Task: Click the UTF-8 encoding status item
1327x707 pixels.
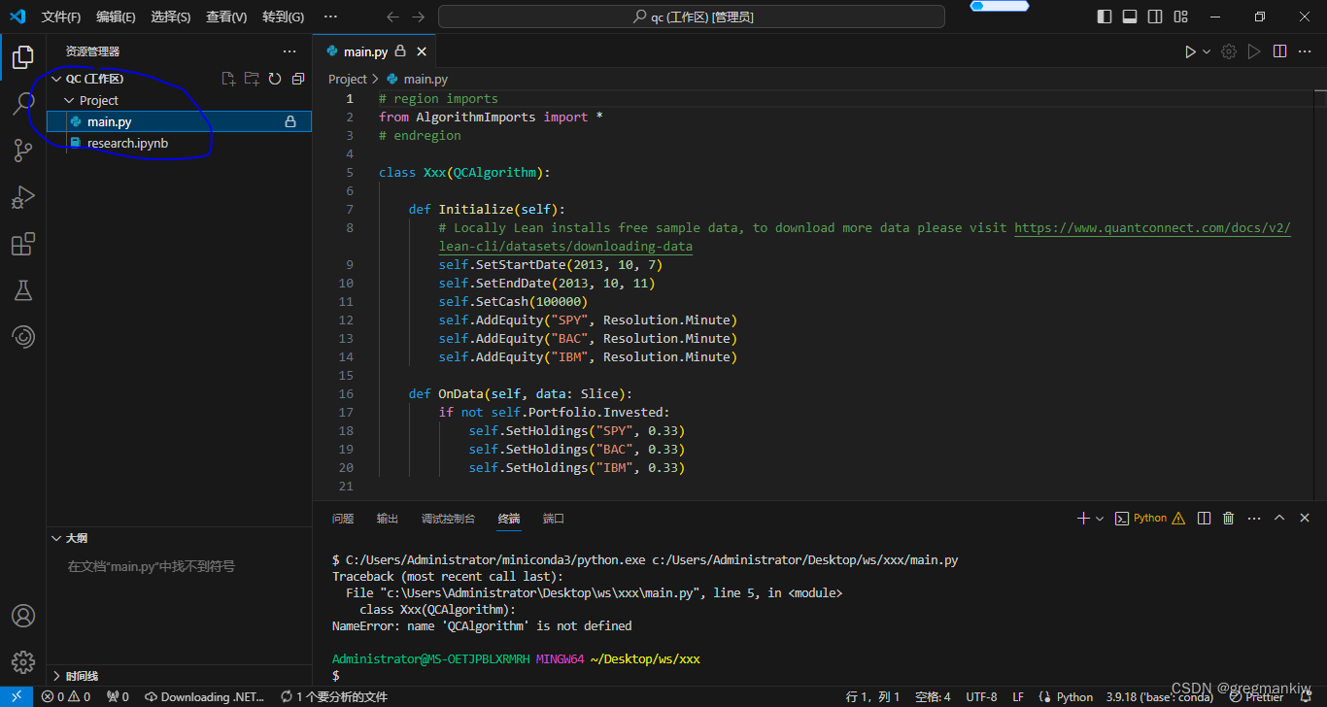Action: (x=981, y=696)
